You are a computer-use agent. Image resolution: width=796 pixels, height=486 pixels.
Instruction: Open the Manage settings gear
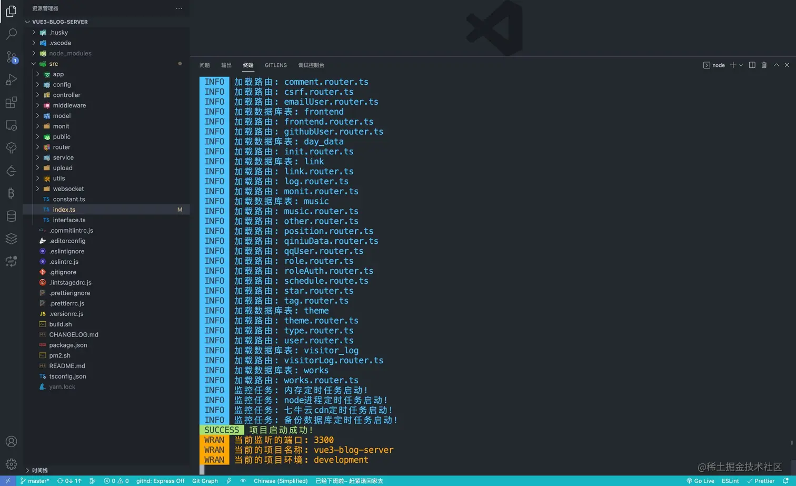(x=11, y=464)
